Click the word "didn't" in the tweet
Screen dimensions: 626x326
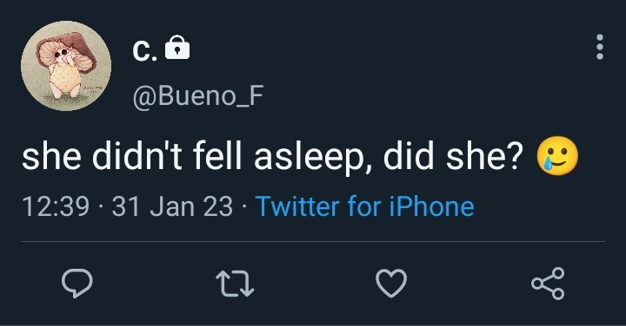pos(137,156)
